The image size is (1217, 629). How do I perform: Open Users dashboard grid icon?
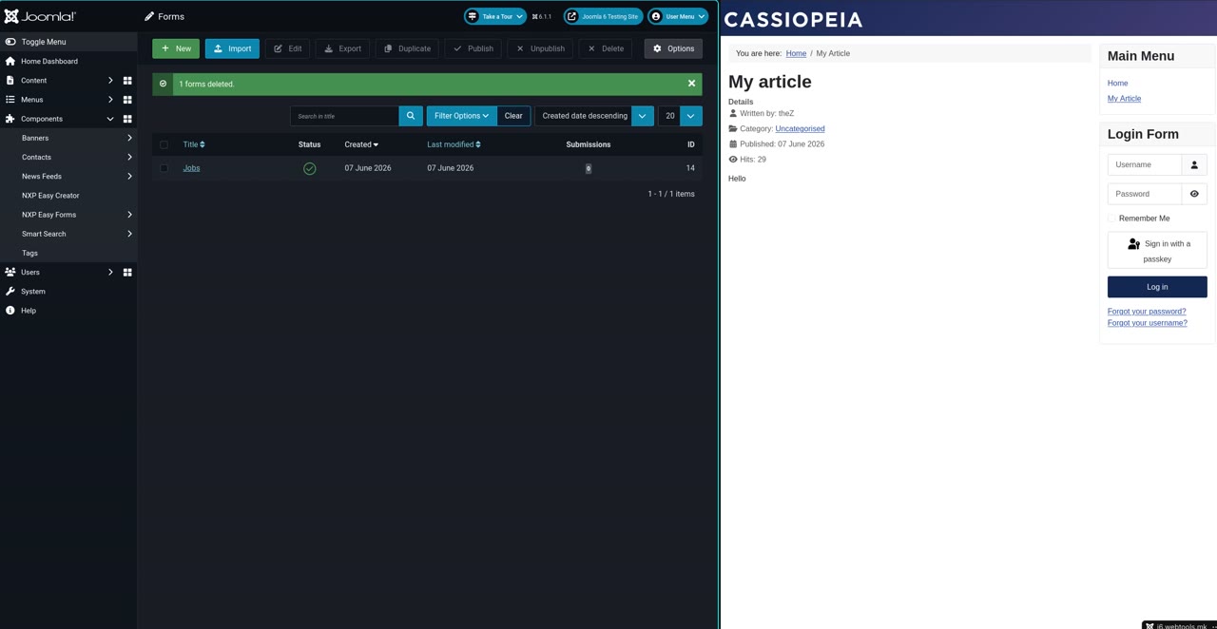click(127, 273)
